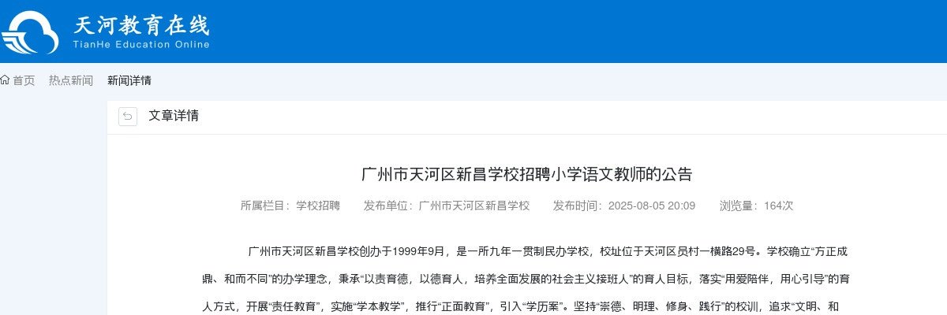Click the home icon in the breadcrumb
The image size is (947, 315).
[x=5, y=80]
